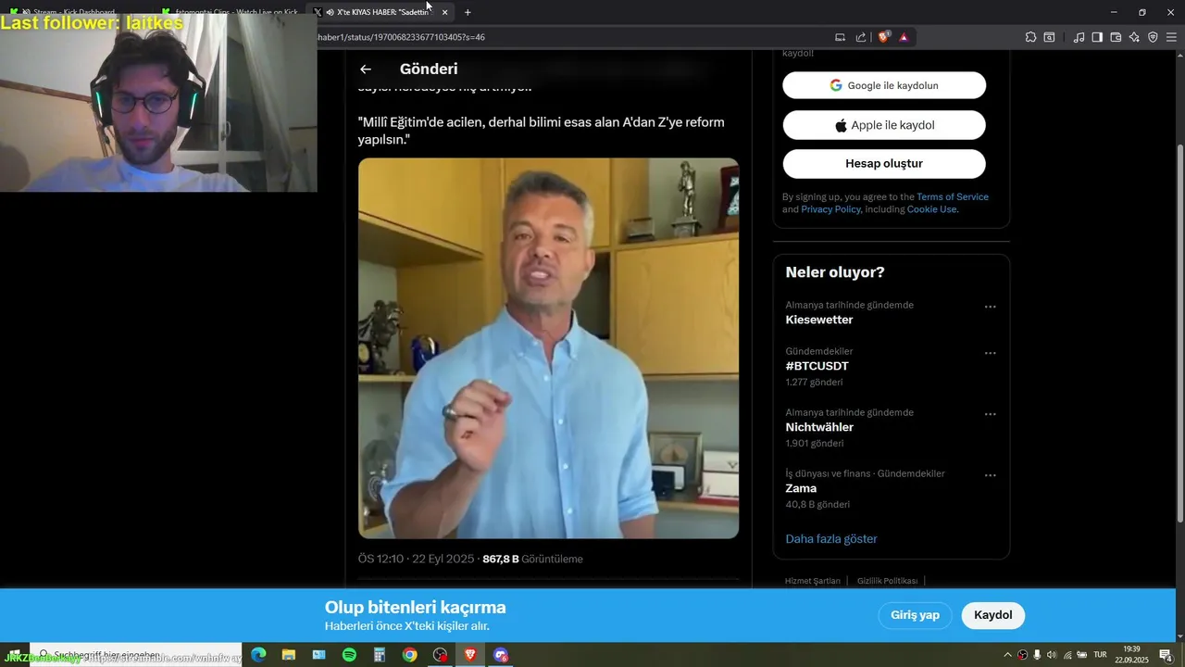
Task: Open more options for Kiesewetter trend
Action: pyautogui.click(x=990, y=307)
